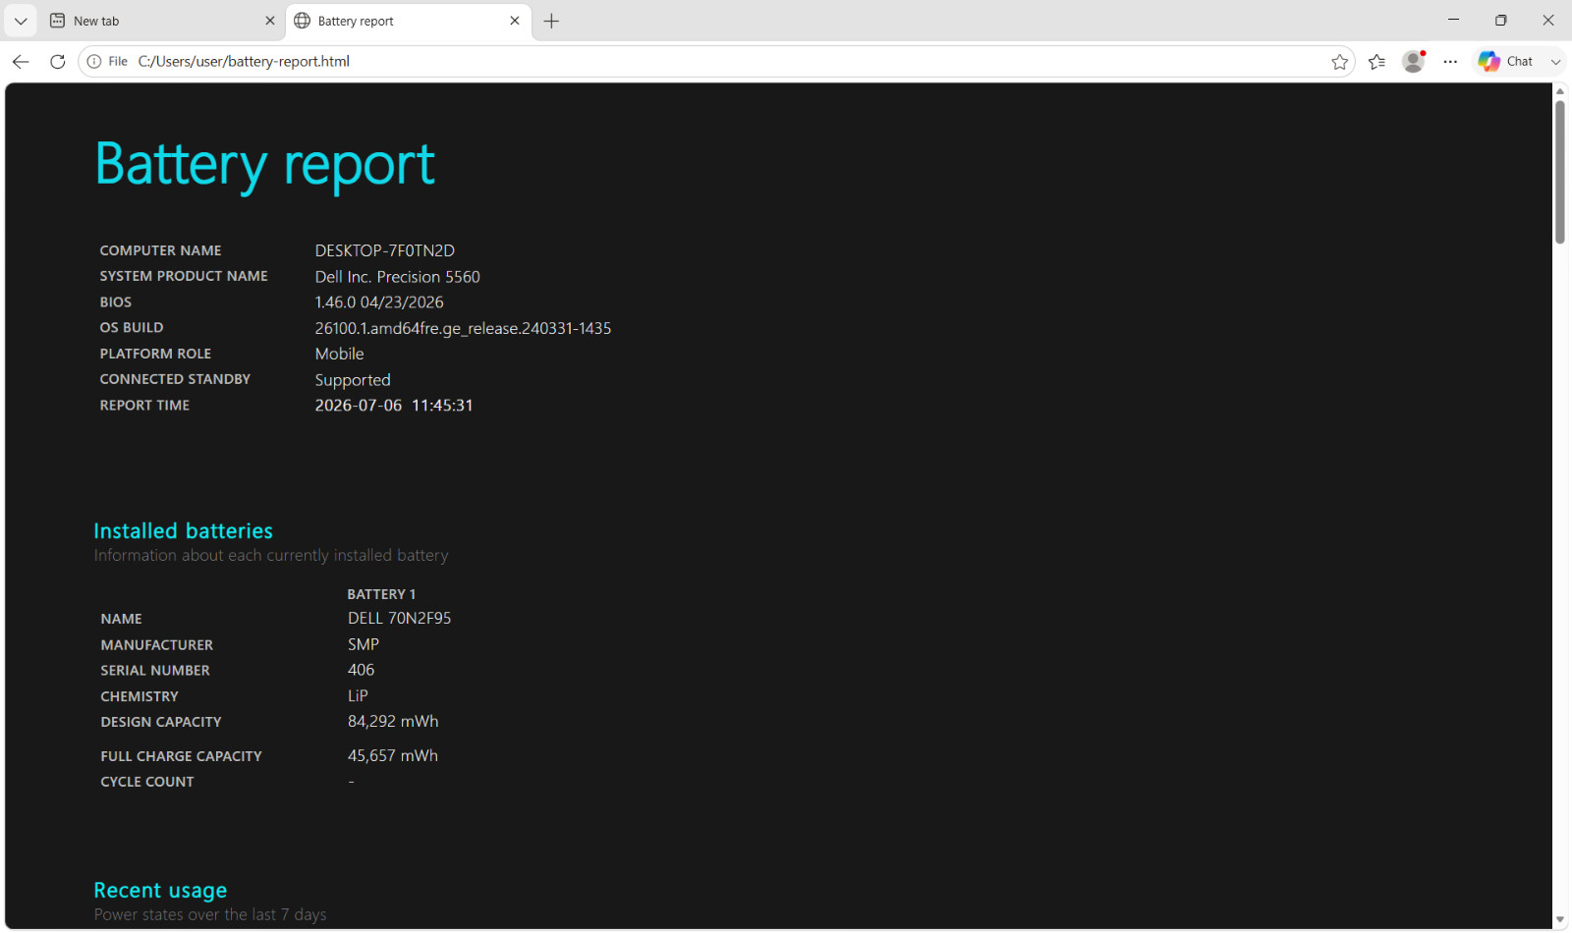1572x933 pixels.
Task: Open a new tab with plus button
Action: pos(552,21)
